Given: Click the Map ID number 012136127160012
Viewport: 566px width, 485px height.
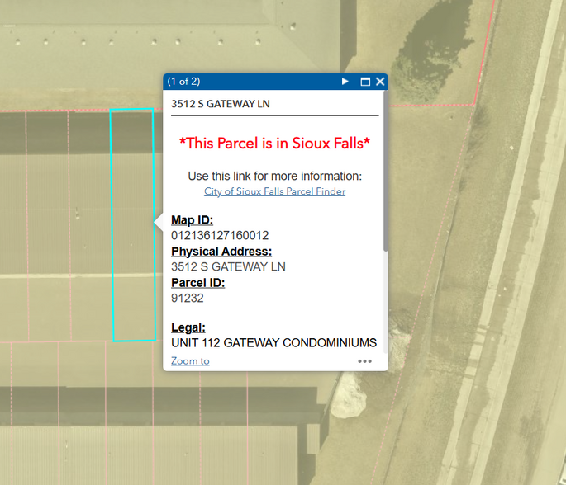Looking at the screenshot, I should (x=220, y=236).
